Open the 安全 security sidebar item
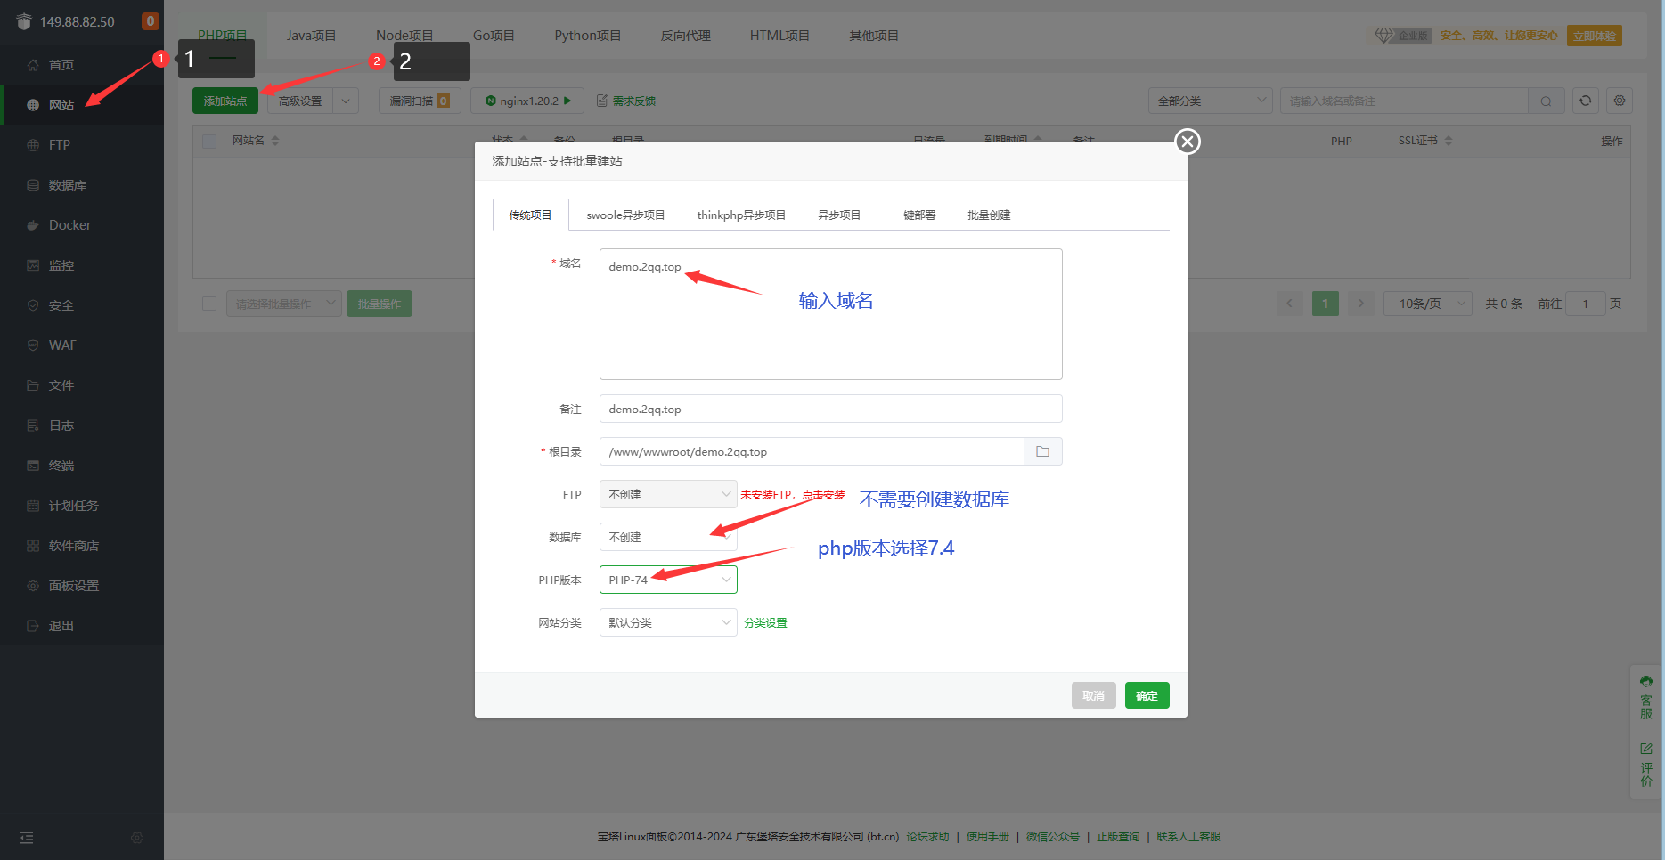The image size is (1665, 860). tap(61, 305)
